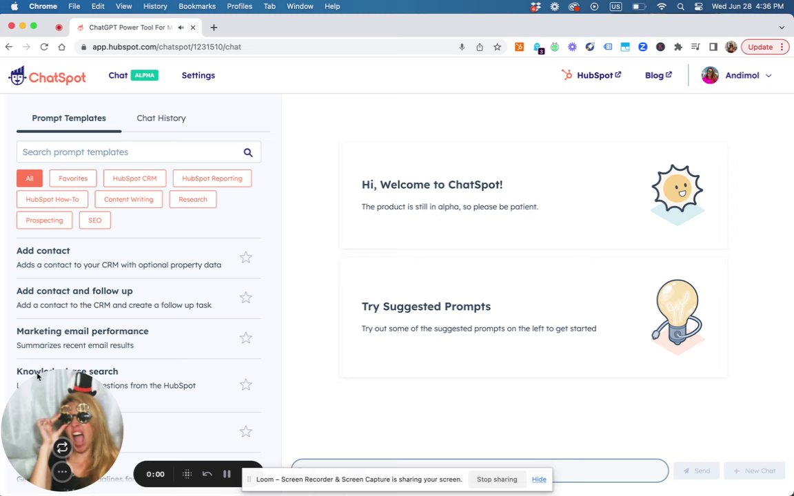Click Stop sharing in Loom bar
The width and height of the screenshot is (794, 496).
point(497,479)
